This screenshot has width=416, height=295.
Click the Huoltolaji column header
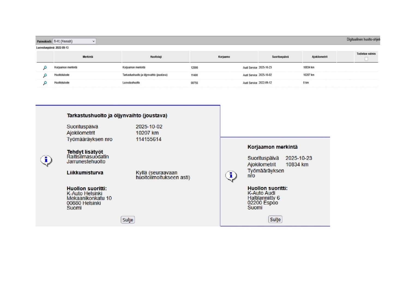point(156,57)
